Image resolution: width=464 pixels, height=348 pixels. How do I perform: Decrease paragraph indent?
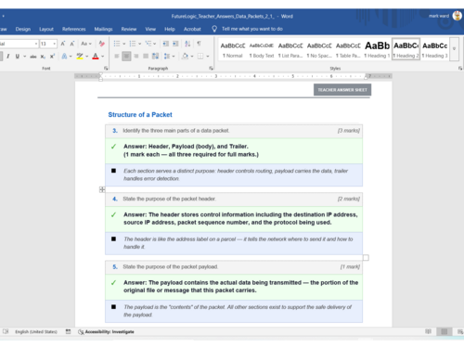tap(166, 44)
